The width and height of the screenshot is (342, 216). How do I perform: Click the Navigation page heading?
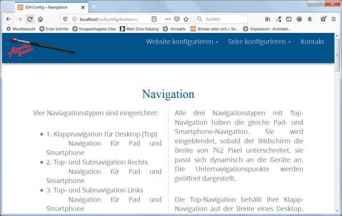(x=168, y=94)
